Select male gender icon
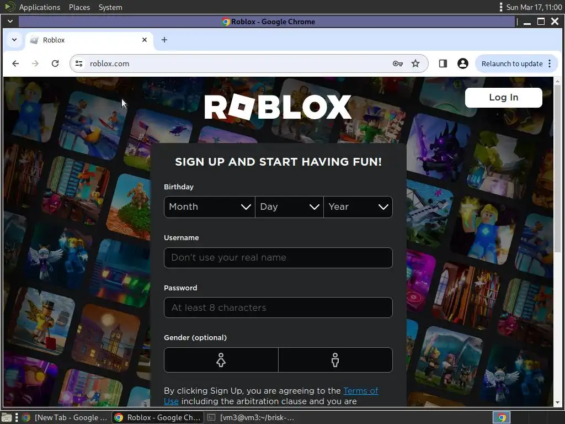The width and height of the screenshot is (565, 424). tap(335, 360)
